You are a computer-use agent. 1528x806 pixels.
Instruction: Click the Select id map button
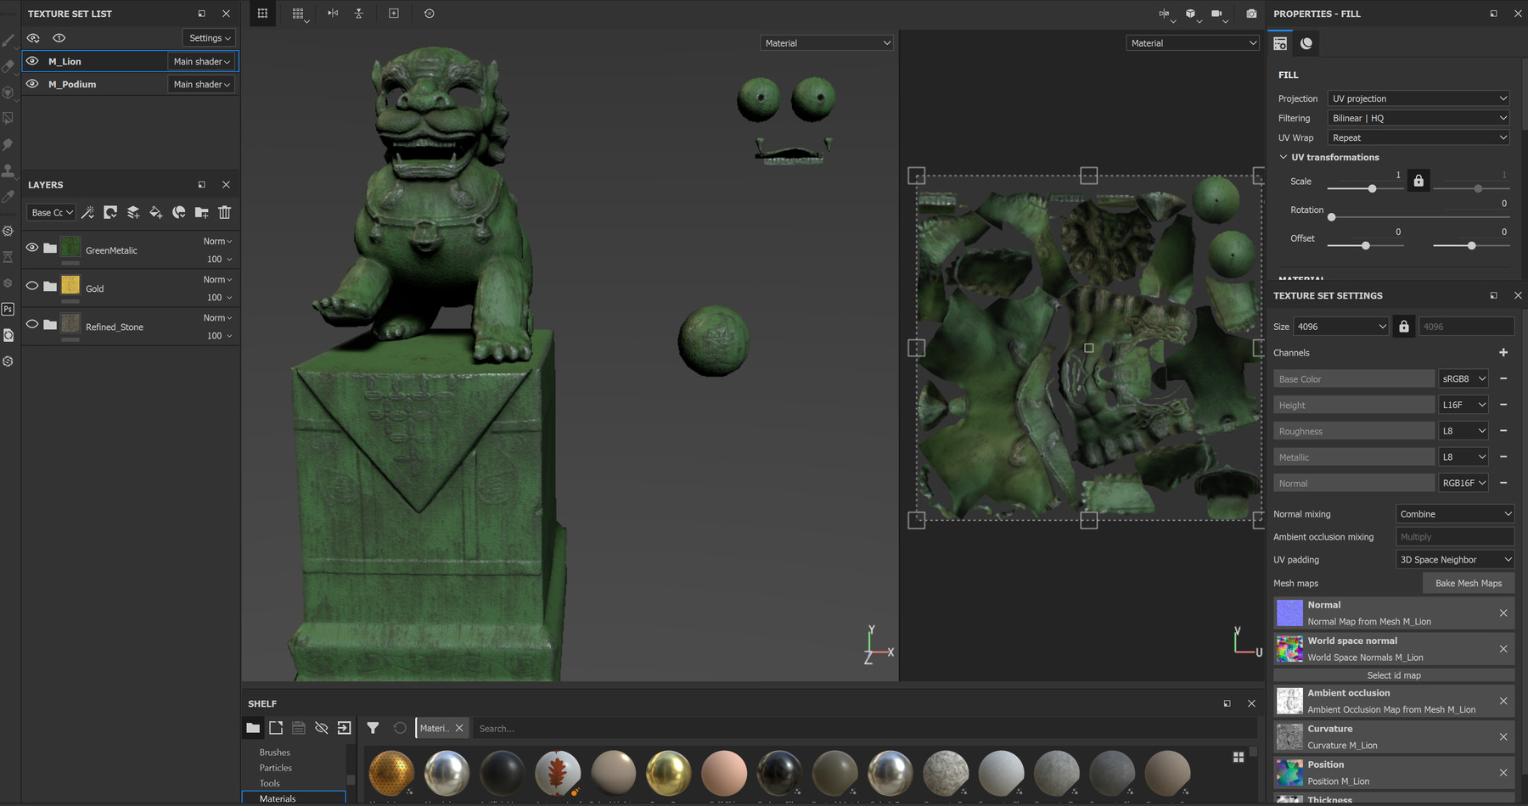(x=1393, y=675)
